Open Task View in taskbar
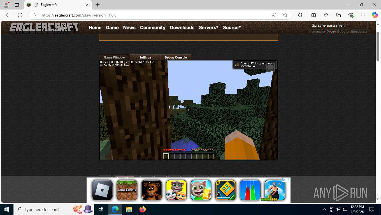The width and height of the screenshot is (381, 215). coord(101,209)
